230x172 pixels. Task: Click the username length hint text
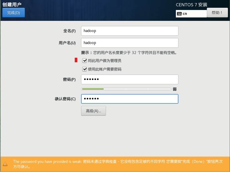129,53
